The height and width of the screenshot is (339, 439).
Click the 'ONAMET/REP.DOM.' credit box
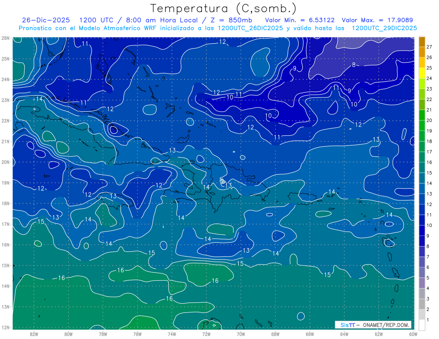(373, 325)
